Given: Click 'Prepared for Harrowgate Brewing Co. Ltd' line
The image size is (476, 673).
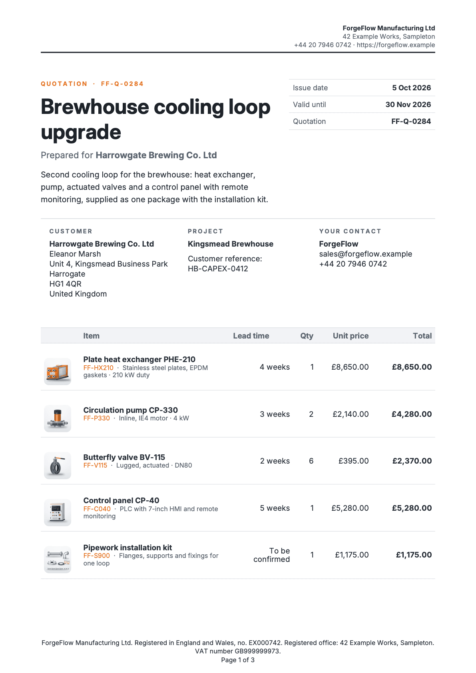Looking at the screenshot, I should click(129, 155).
